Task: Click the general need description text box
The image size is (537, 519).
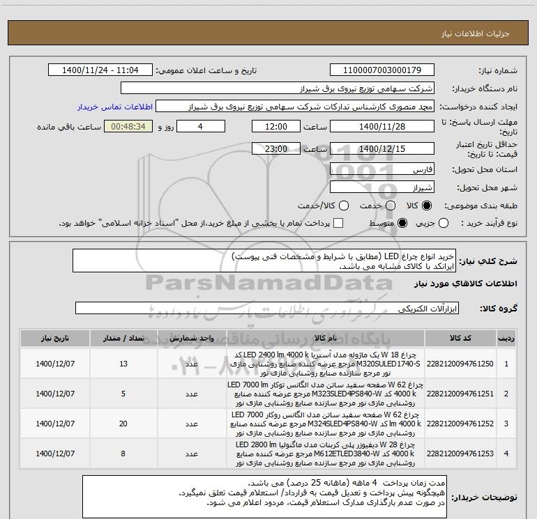Action: pos(264,261)
